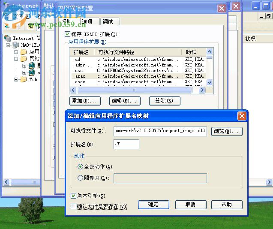
Task: Click right arrow of IIS right pane scrollbar
Action: 269,182
